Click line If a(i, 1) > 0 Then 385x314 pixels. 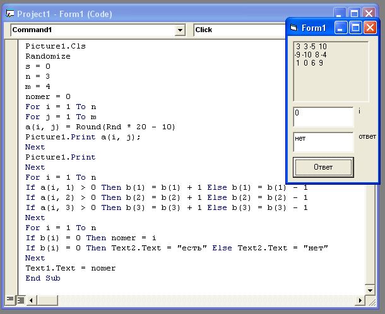[x=167, y=187]
